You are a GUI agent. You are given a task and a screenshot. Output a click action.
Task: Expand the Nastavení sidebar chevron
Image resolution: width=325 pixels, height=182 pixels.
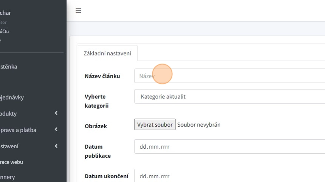point(56,146)
